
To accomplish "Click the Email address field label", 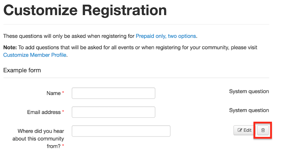I will tap(44, 112).
